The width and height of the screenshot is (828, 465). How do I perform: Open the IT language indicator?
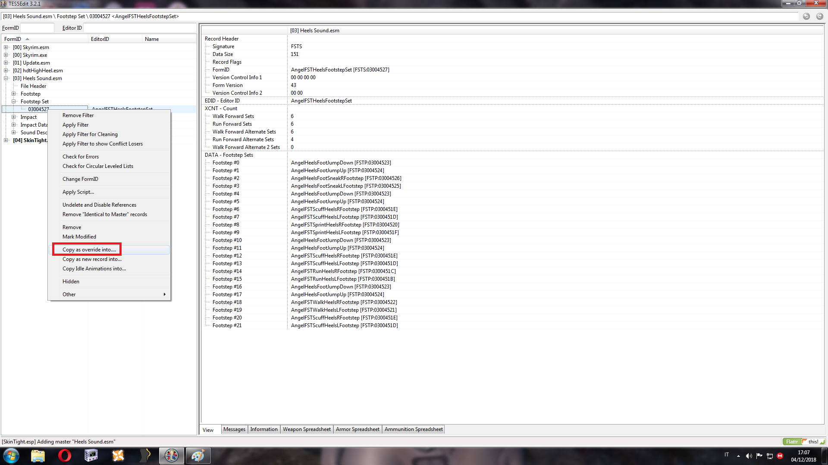[727, 455]
